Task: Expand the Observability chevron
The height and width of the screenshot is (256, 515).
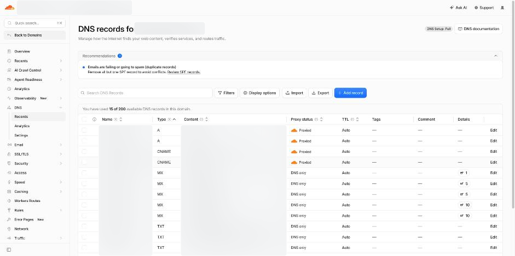Action: 61,98
